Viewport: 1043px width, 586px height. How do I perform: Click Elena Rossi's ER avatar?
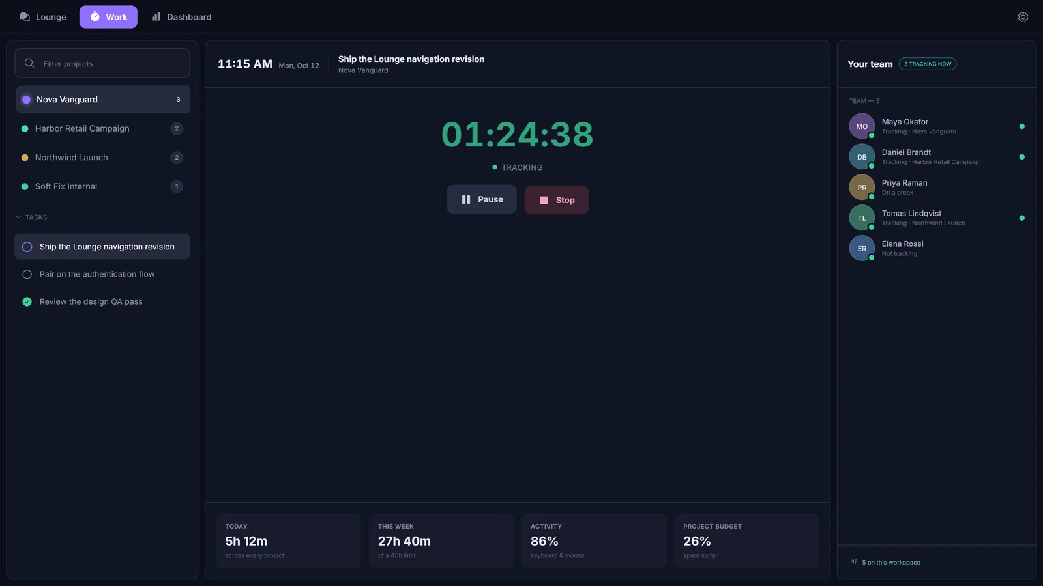862,249
